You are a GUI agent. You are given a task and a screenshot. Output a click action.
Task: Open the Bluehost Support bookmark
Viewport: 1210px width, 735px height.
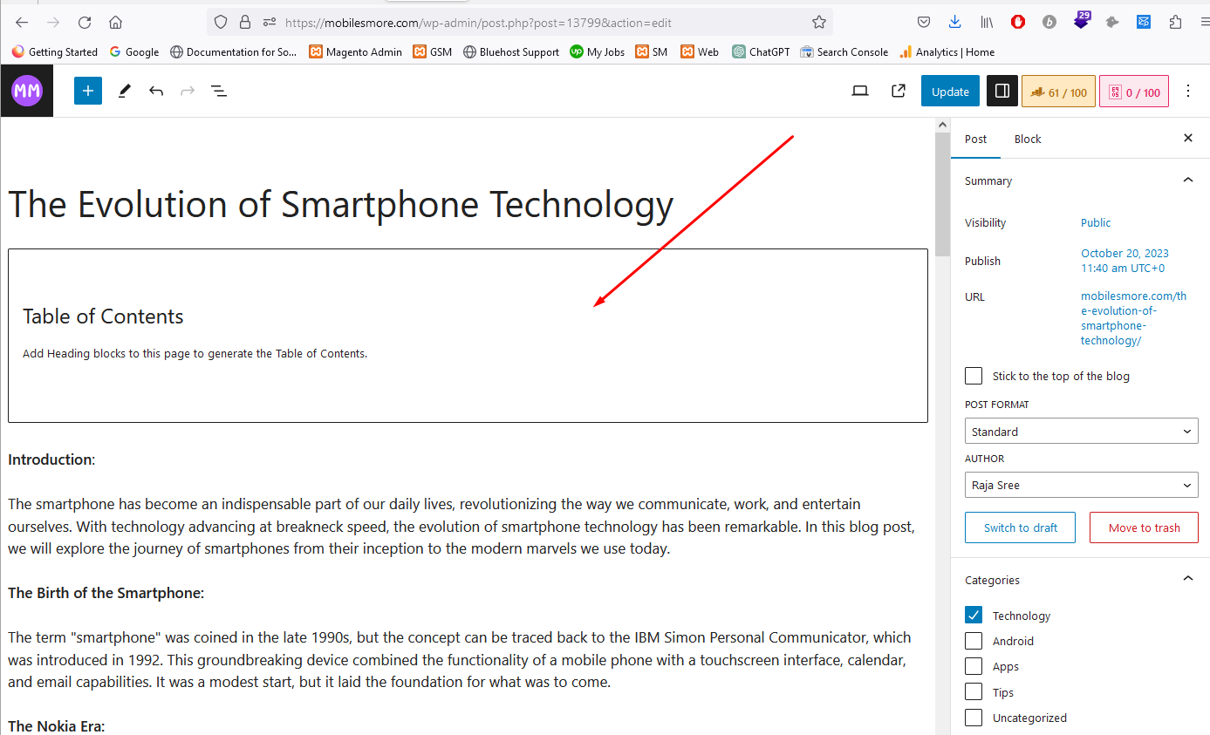pos(511,51)
